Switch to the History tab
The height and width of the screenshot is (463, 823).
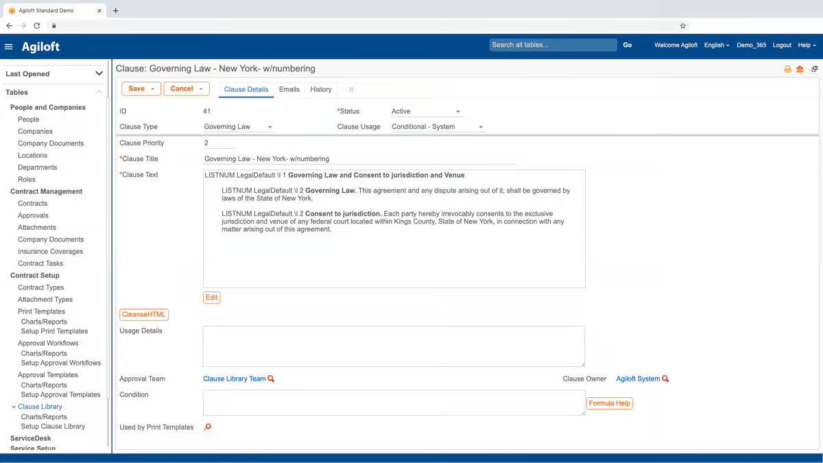(x=320, y=89)
